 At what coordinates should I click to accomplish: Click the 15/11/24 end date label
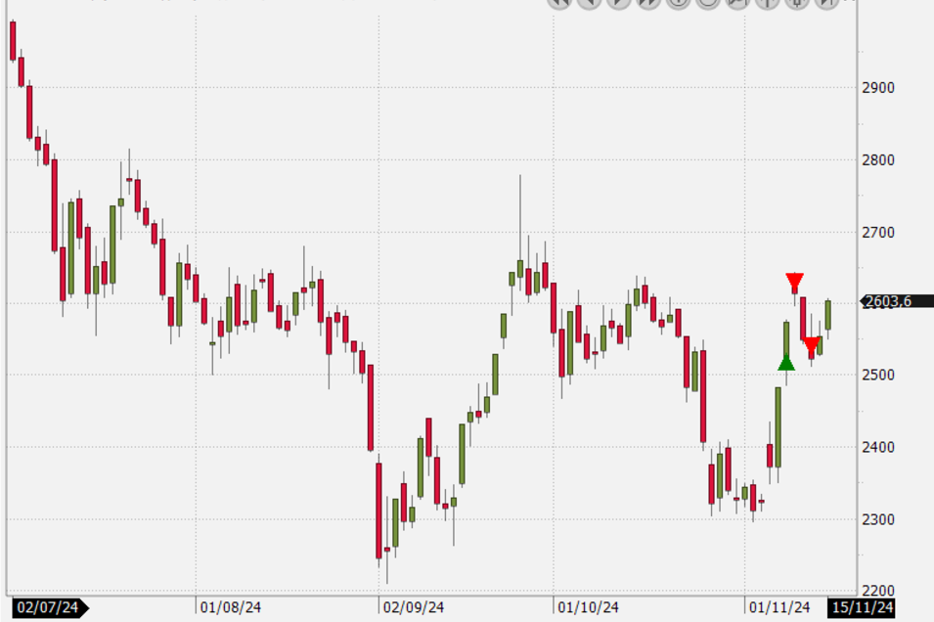pyautogui.click(x=863, y=607)
